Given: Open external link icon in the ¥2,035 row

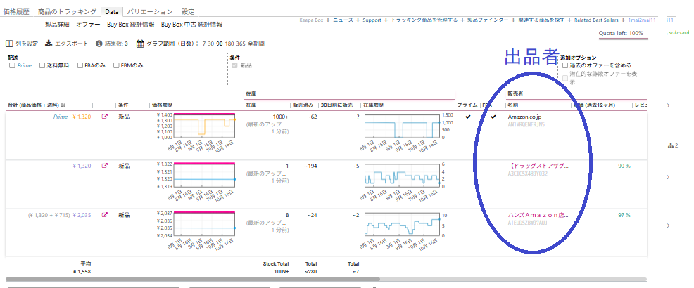Looking at the screenshot, I should [x=106, y=215].
